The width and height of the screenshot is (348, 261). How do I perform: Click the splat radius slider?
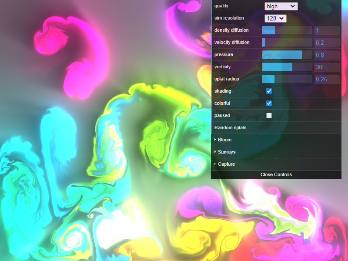click(287, 79)
